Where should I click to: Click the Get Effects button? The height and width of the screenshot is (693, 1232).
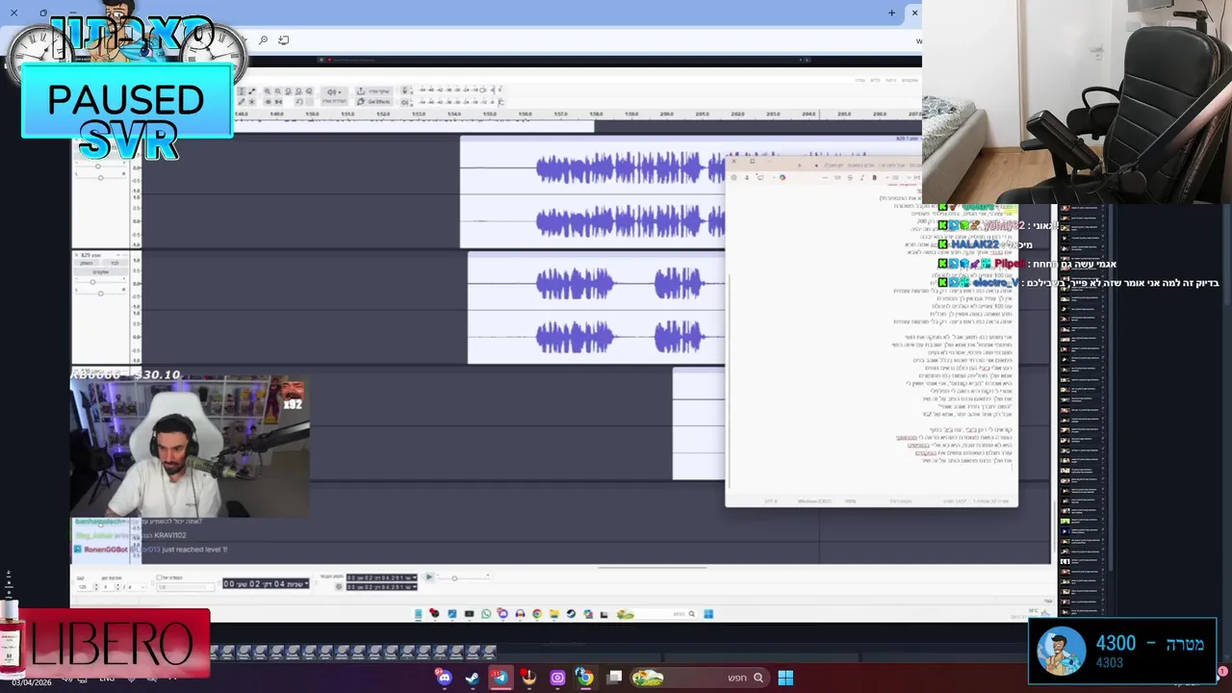[x=374, y=102]
